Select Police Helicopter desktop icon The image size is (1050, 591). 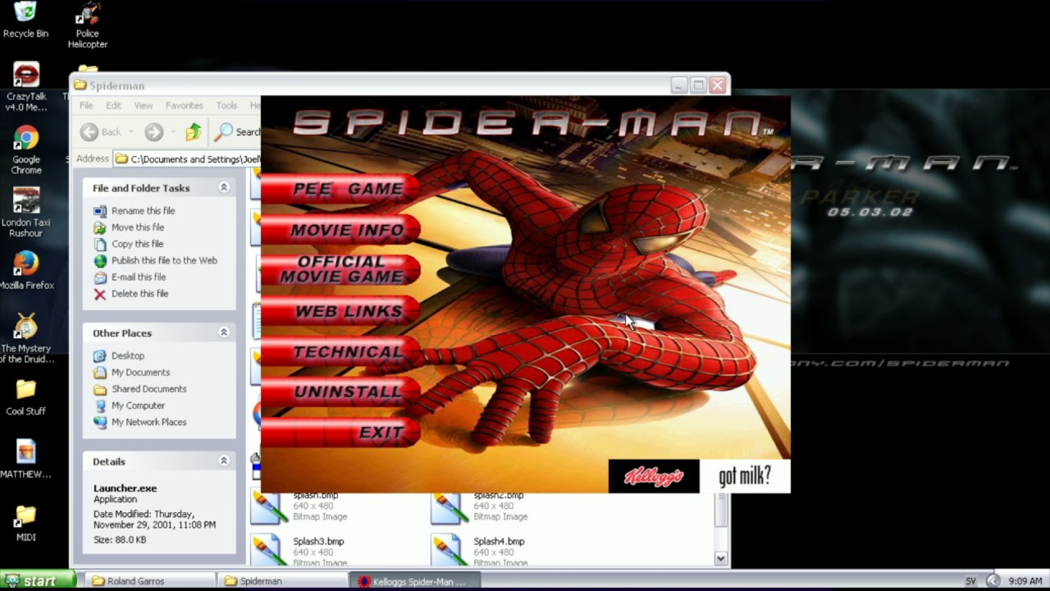pyautogui.click(x=87, y=25)
